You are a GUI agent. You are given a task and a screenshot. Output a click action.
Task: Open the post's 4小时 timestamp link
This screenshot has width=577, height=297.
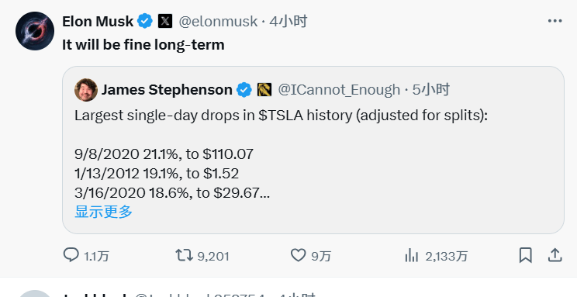(288, 22)
